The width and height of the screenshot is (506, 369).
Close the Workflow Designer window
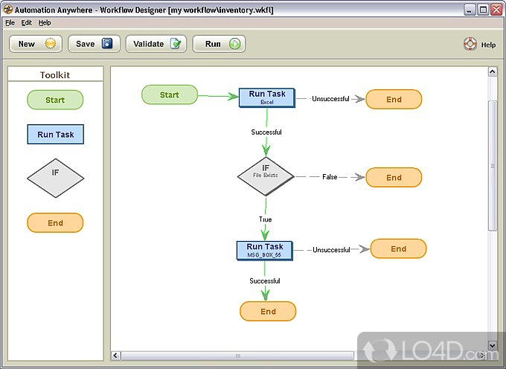[x=496, y=10]
